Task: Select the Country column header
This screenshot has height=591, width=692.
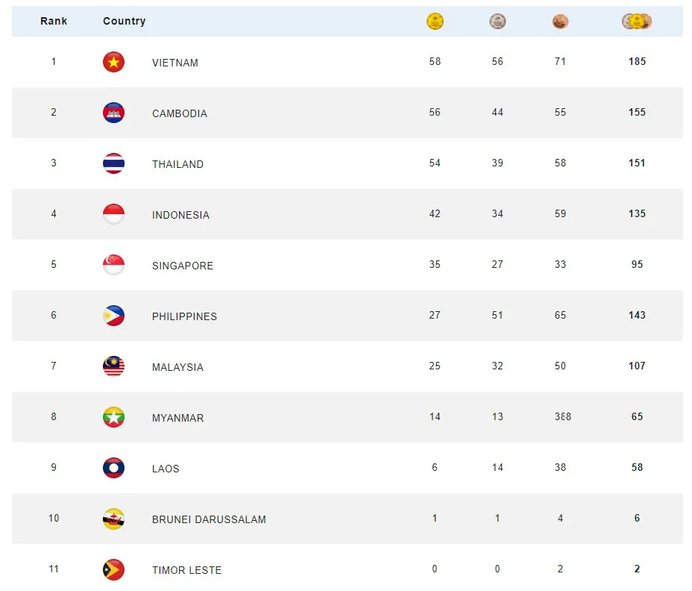Action: pyautogui.click(x=124, y=21)
